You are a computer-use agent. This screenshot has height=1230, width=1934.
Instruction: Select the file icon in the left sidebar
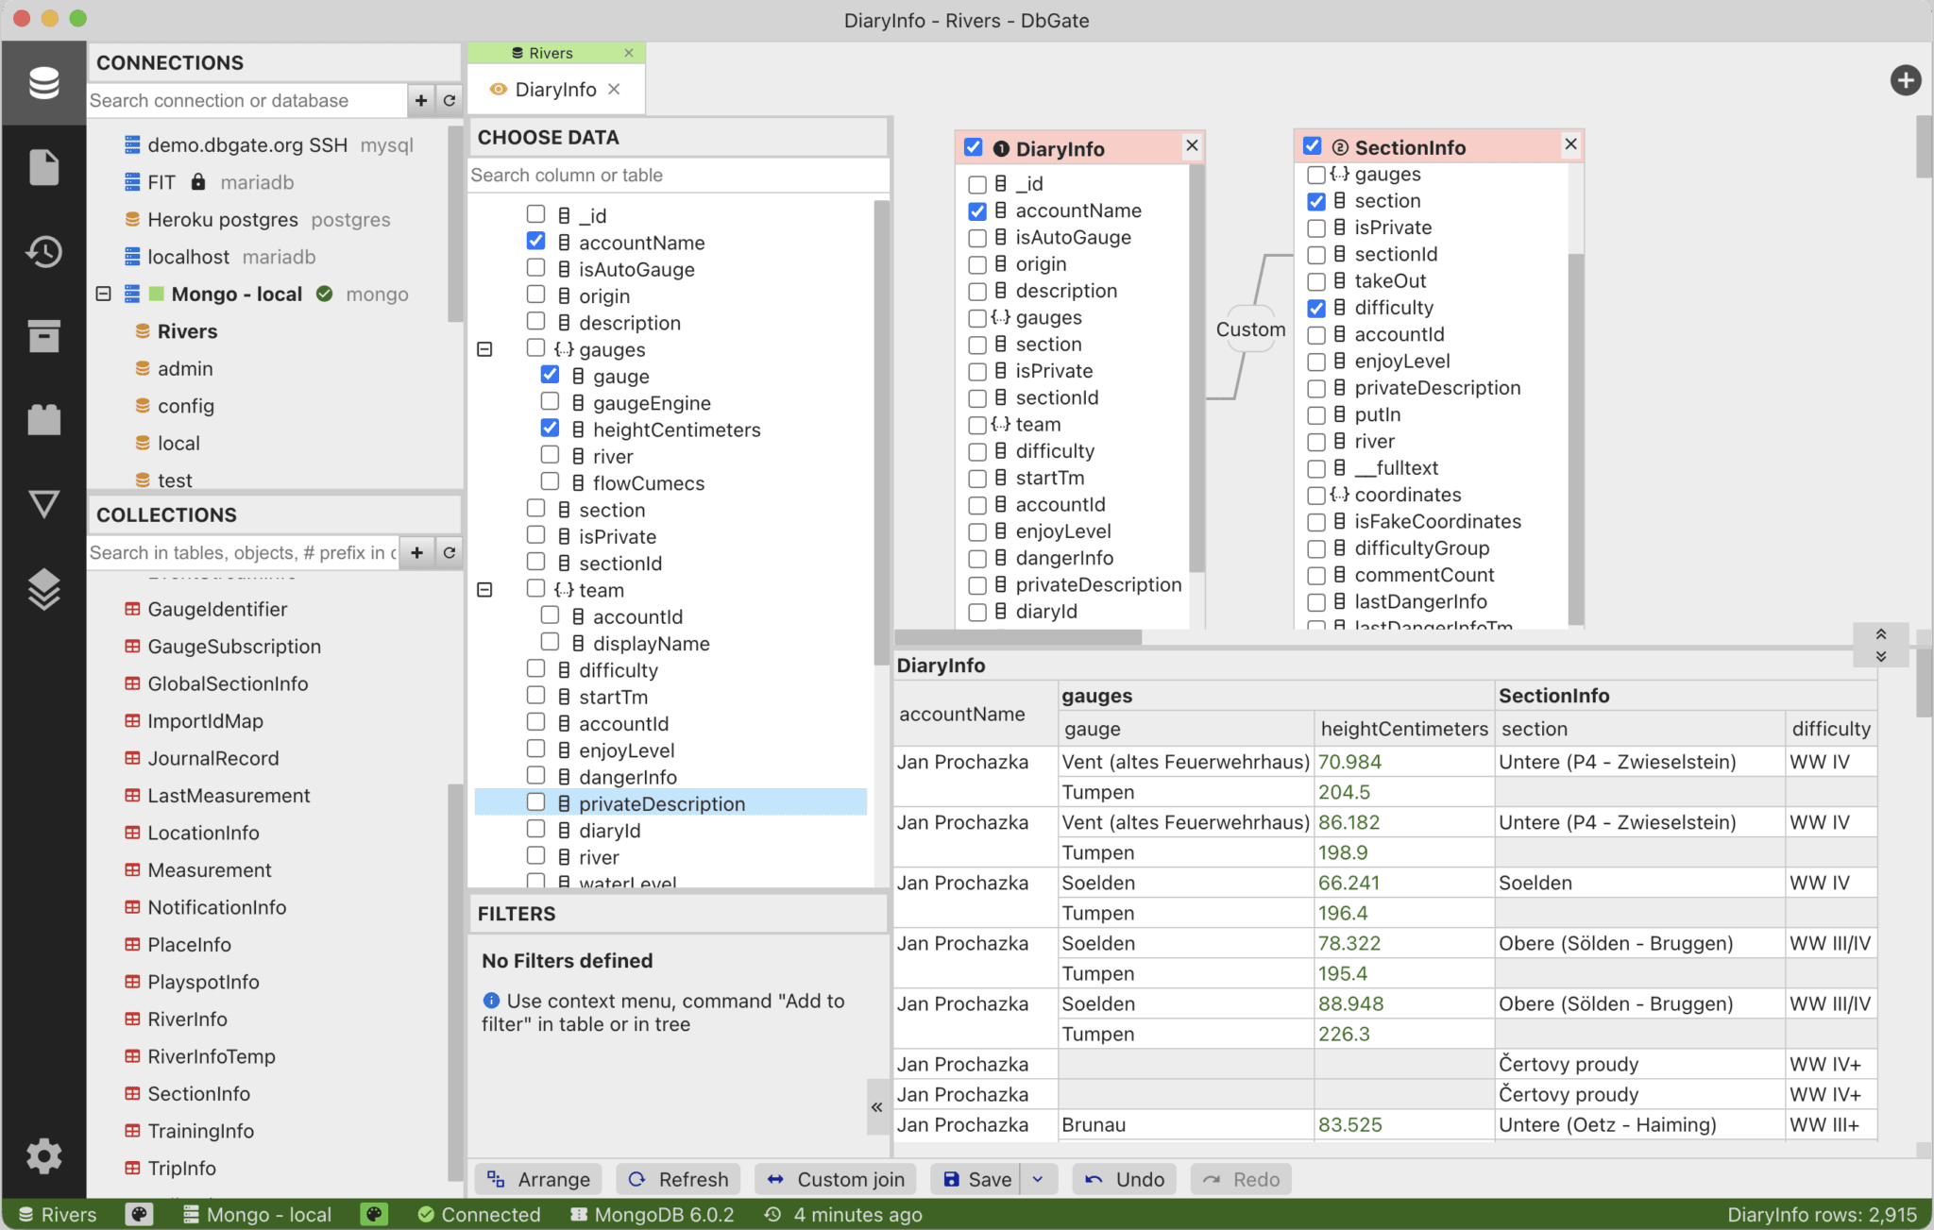click(x=44, y=167)
